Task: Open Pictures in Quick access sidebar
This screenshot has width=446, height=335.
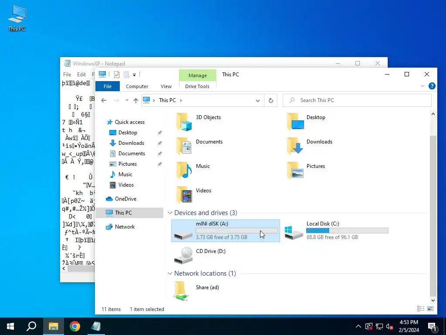Action: (128, 164)
